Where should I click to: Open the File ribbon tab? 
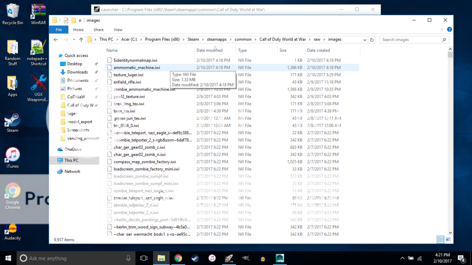click(x=59, y=30)
